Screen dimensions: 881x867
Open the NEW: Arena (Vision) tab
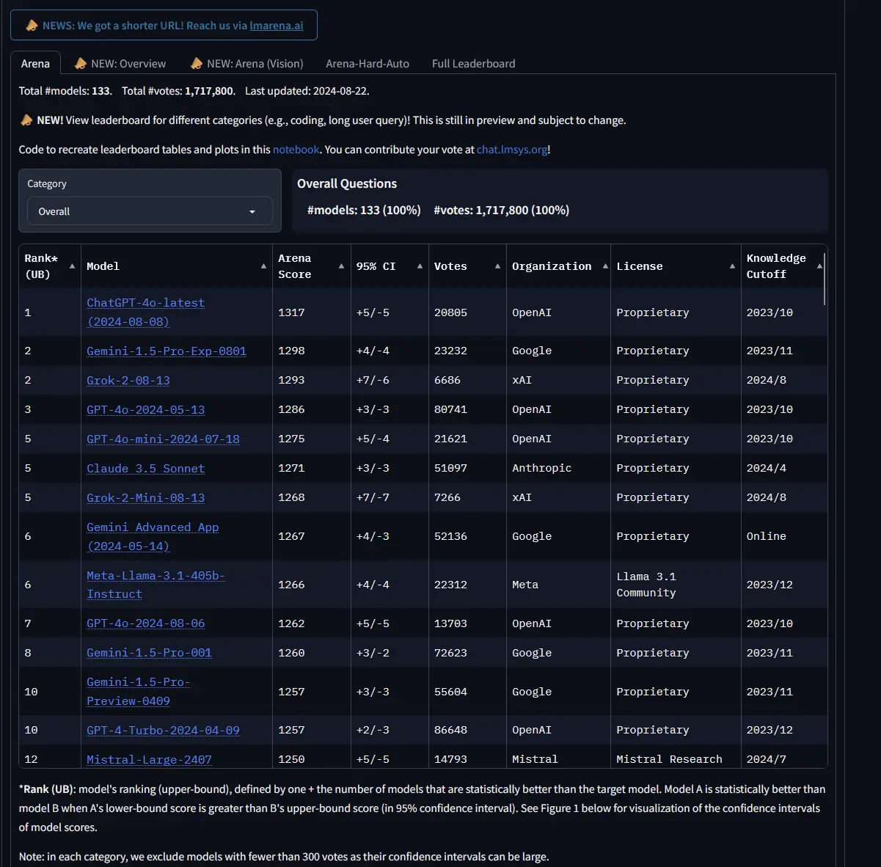click(x=246, y=64)
